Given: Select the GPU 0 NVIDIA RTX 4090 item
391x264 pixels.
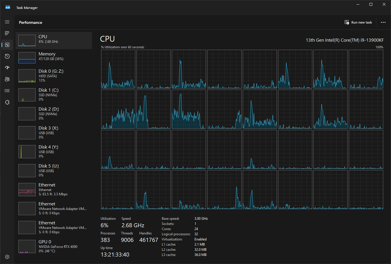Looking at the screenshot, I should pyautogui.click(x=54, y=246).
